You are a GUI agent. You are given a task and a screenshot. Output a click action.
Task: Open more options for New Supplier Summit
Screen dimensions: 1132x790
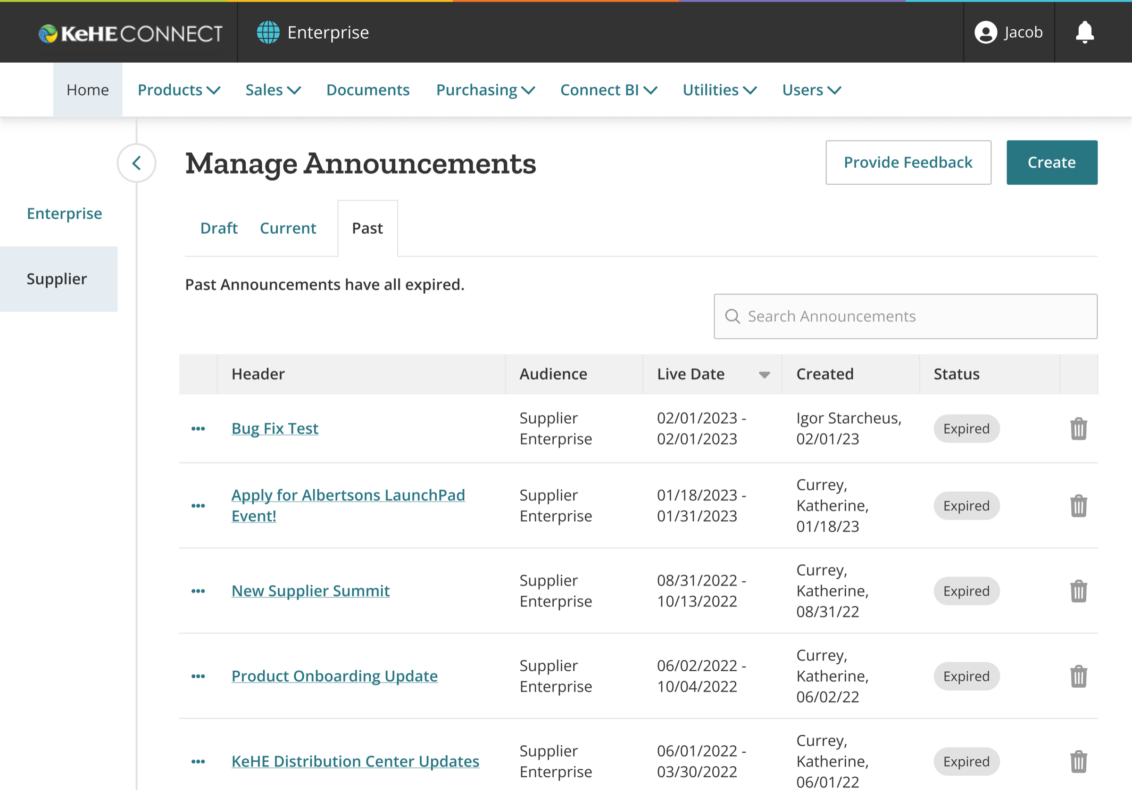(x=198, y=591)
